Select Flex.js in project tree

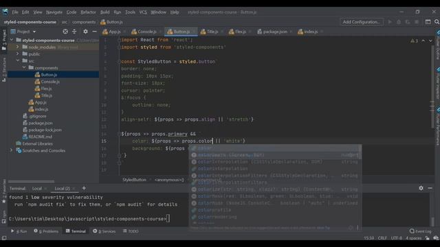click(x=46, y=89)
